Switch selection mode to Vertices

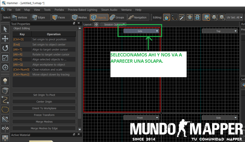pos(21,17)
